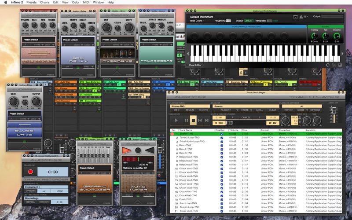The width and height of the screenshot is (352, 220).
Task: Toggle power footswitch on Blues Drive pedal
Action: 24,147
